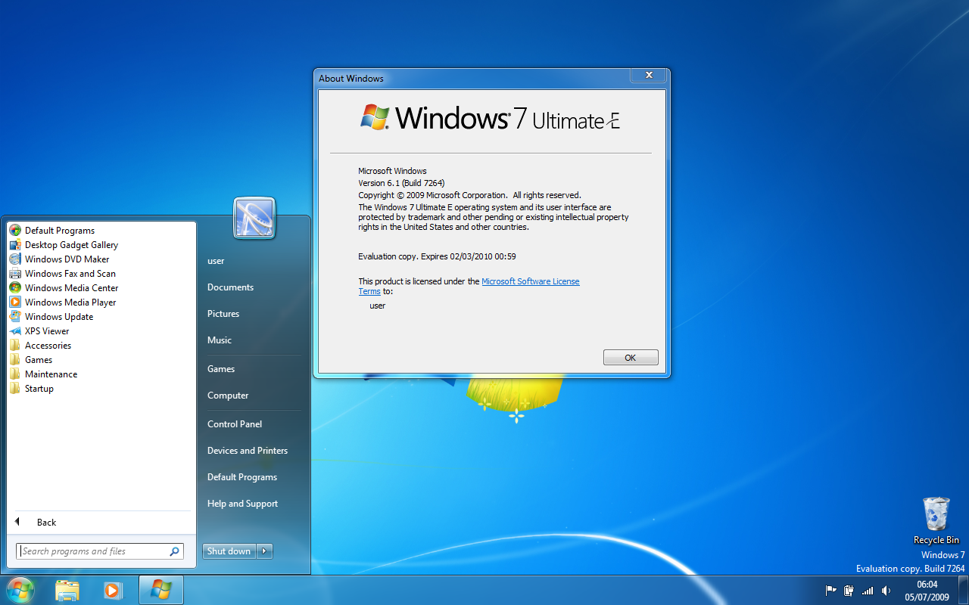
Task: Open the Recycle Bin
Action: (x=936, y=514)
